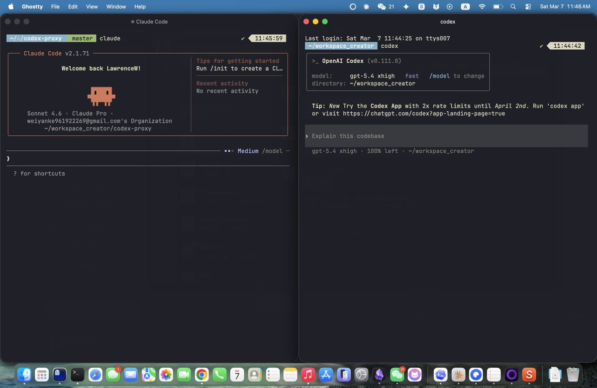Click 'master' branch segment in prompt
Viewport: 597px width, 388px height.
tap(82, 38)
